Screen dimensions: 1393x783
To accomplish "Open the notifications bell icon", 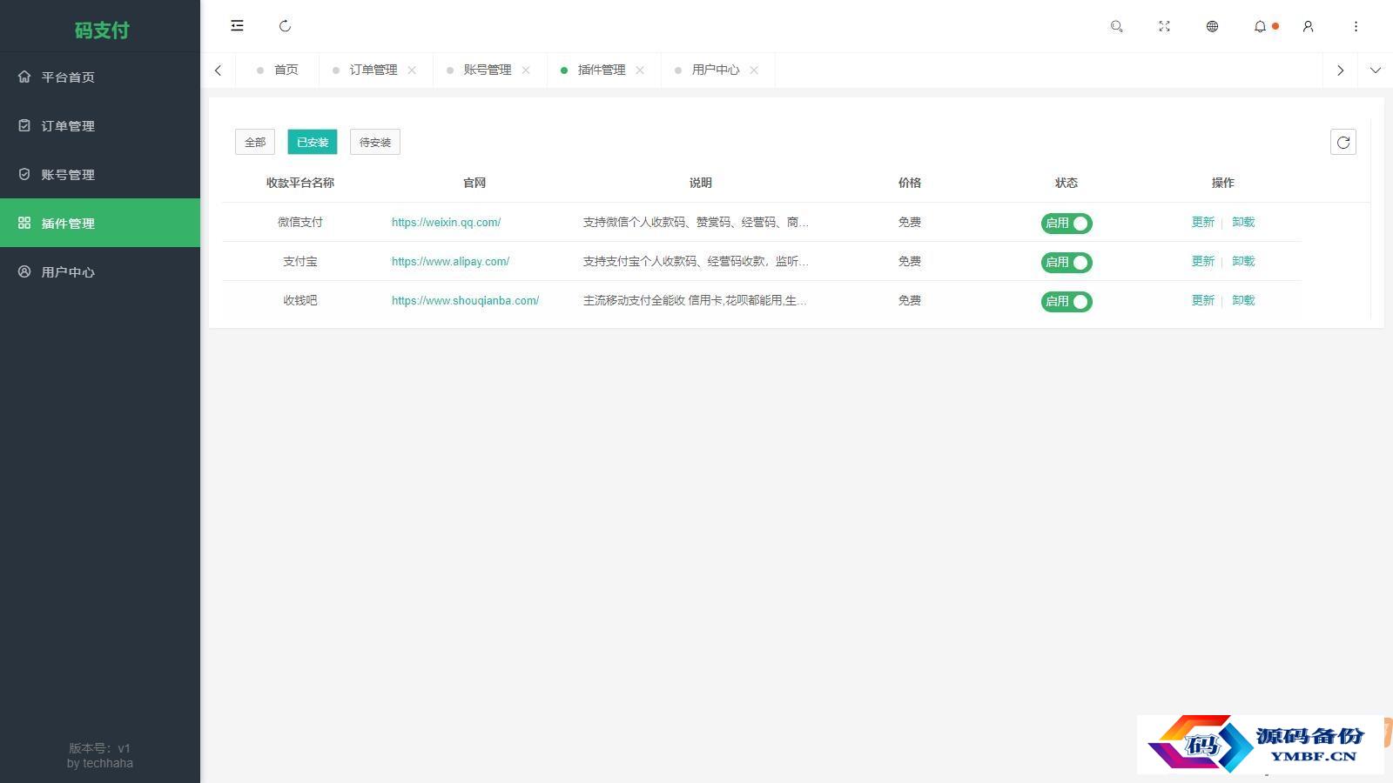I will tap(1260, 26).
